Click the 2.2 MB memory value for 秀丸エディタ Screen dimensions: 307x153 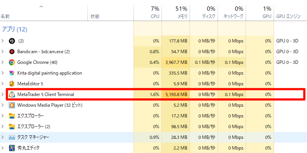click(x=180, y=148)
